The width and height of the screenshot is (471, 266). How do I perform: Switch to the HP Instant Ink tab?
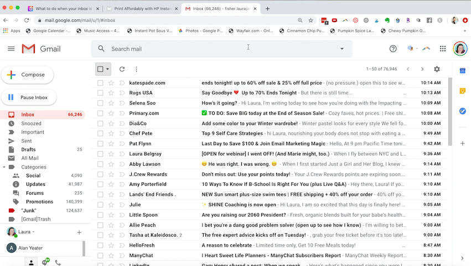(142, 8)
